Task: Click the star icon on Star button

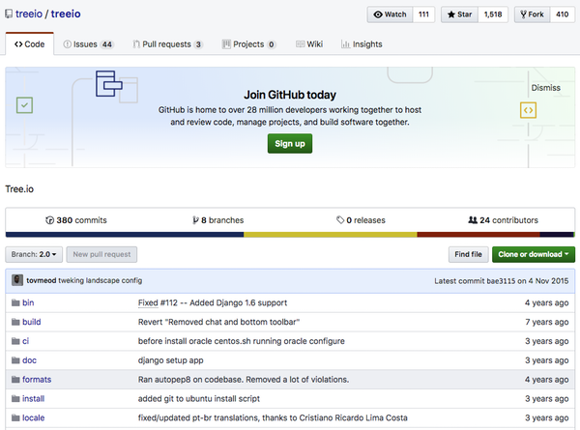Action: (x=450, y=14)
